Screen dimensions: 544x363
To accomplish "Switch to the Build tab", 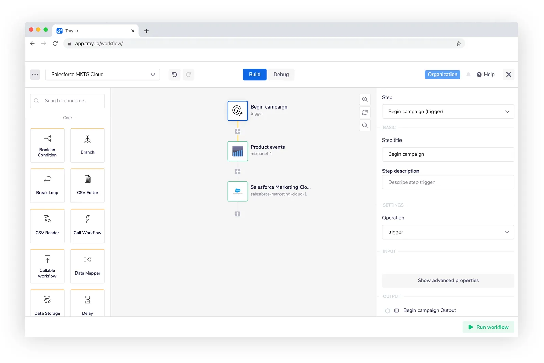I will click(255, 75).
